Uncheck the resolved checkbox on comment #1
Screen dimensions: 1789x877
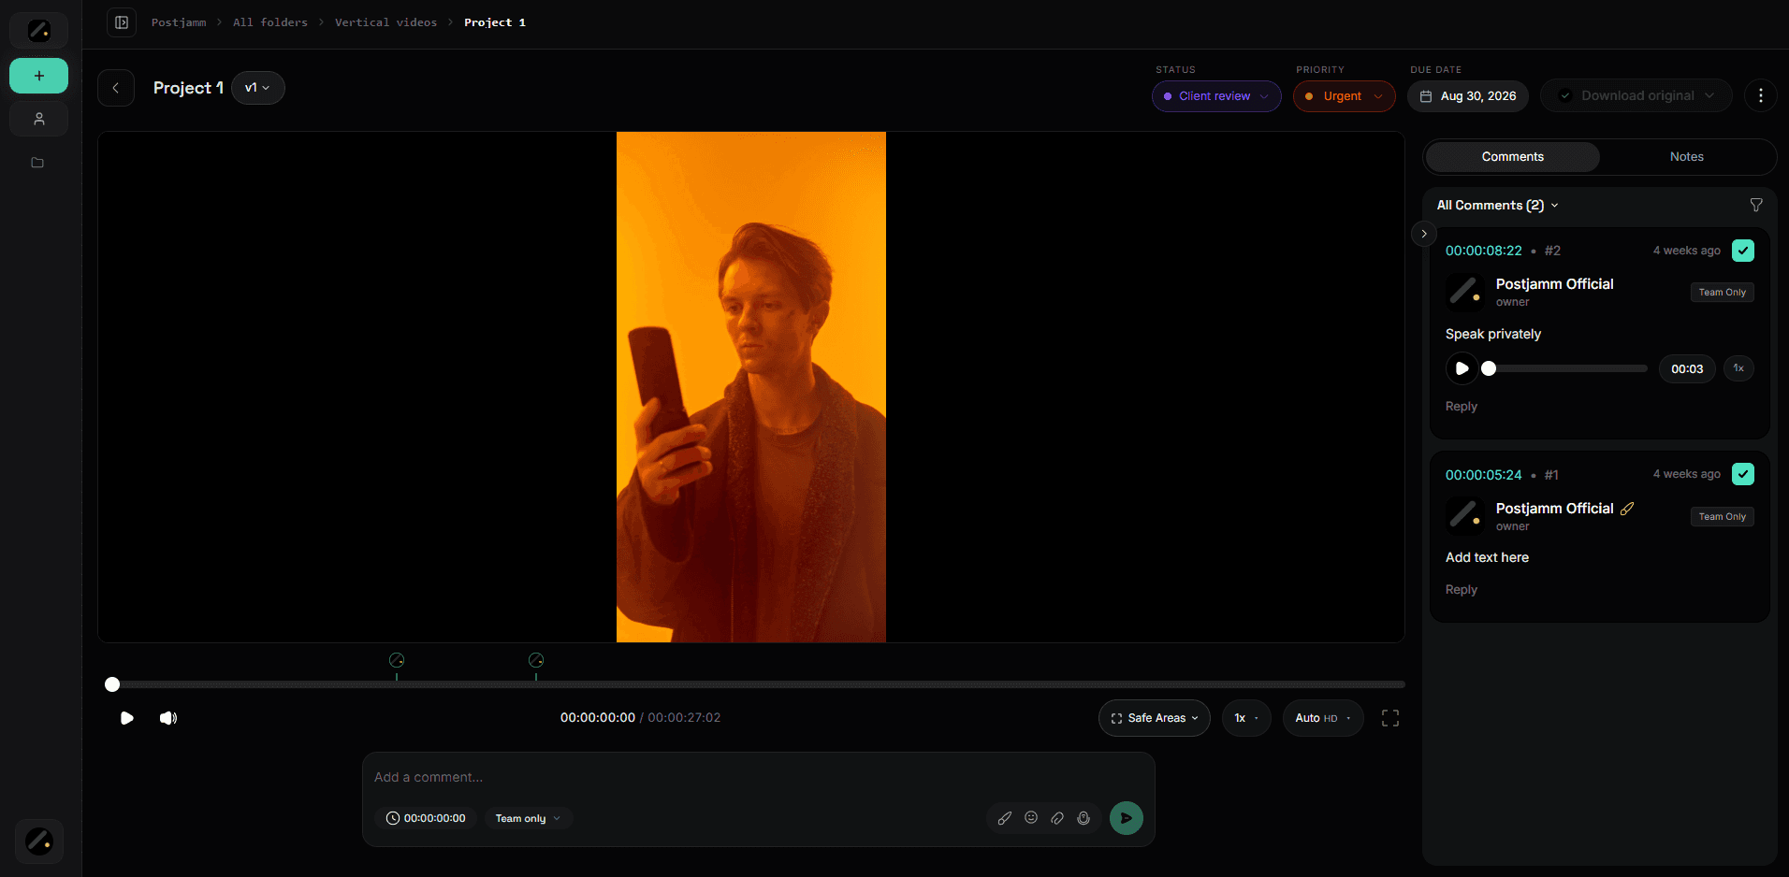click(1743, 474)
